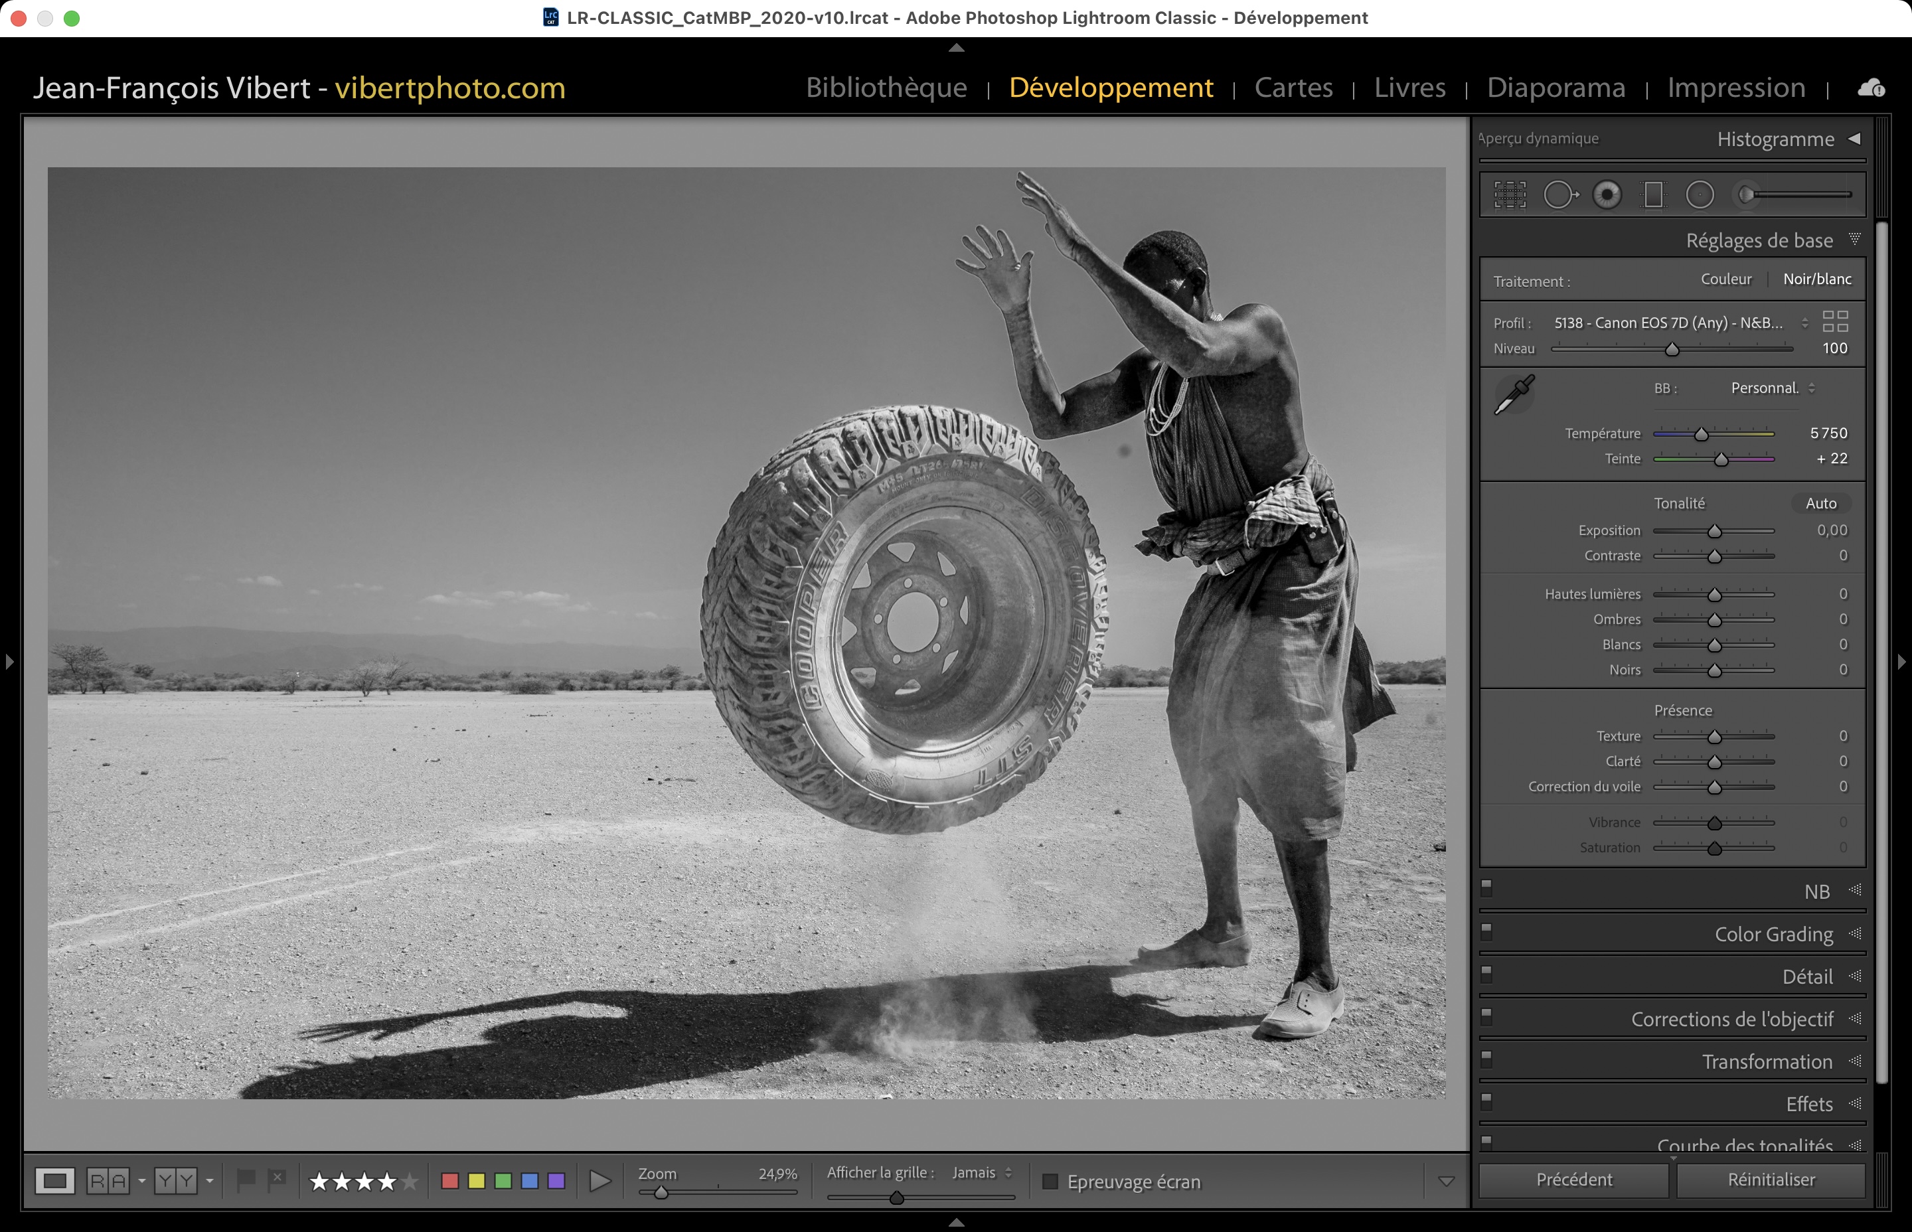Screen dimensions: 1912x1232
Task: Select the crop overlay tool
Action: coord(1510,194)
